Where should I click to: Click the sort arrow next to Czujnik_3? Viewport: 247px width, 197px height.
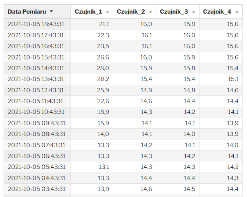193,12
